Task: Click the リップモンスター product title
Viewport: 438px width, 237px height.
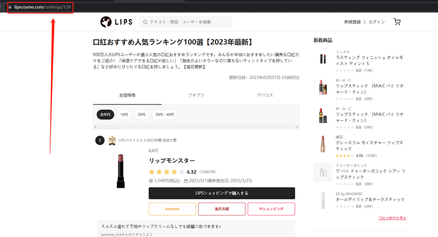Action: 172,161
